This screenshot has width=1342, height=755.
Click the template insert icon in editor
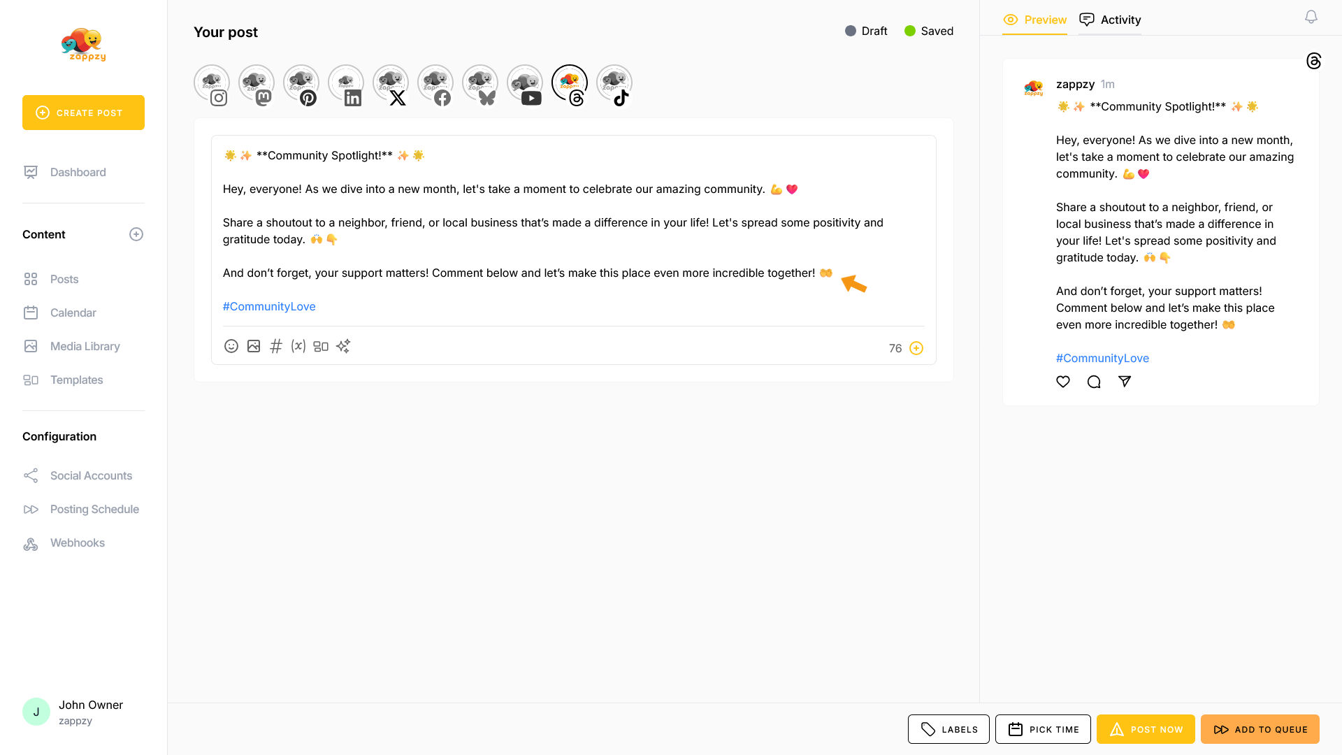tap(321, 346)
